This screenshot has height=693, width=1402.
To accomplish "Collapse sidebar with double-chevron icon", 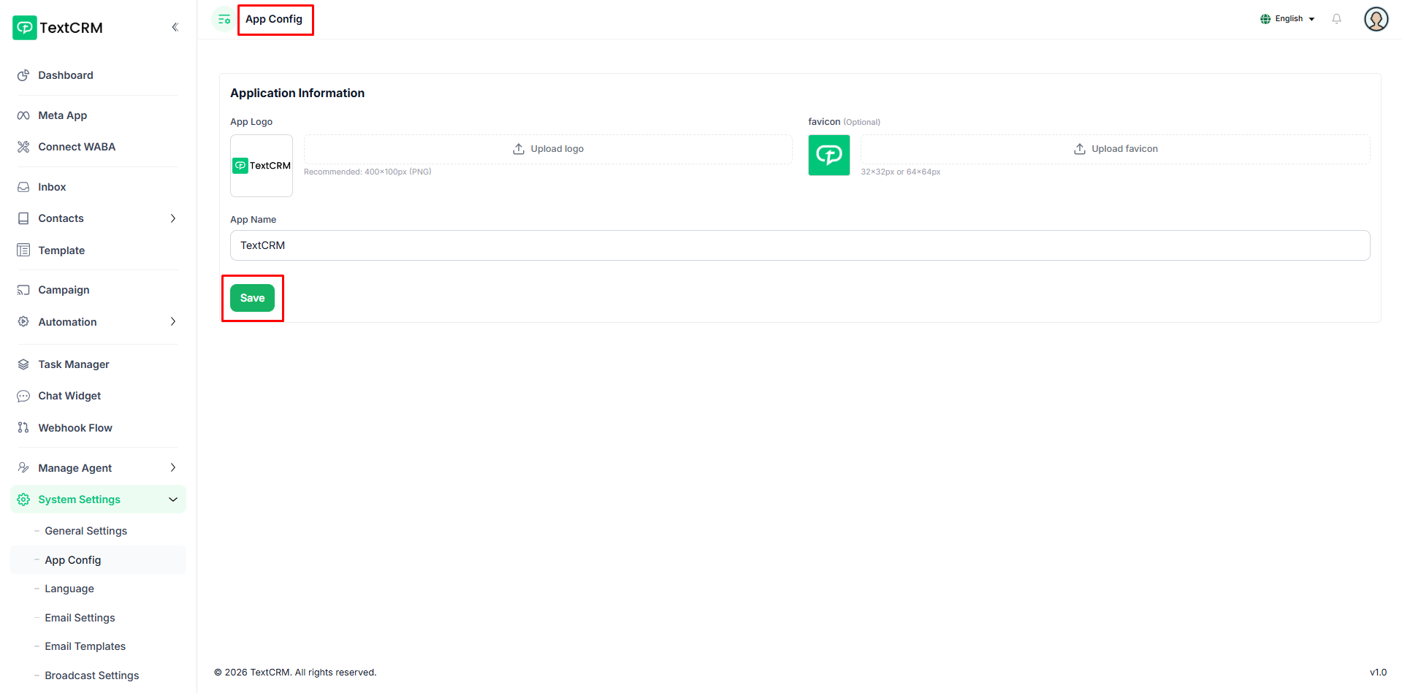I will pos(175,27).
